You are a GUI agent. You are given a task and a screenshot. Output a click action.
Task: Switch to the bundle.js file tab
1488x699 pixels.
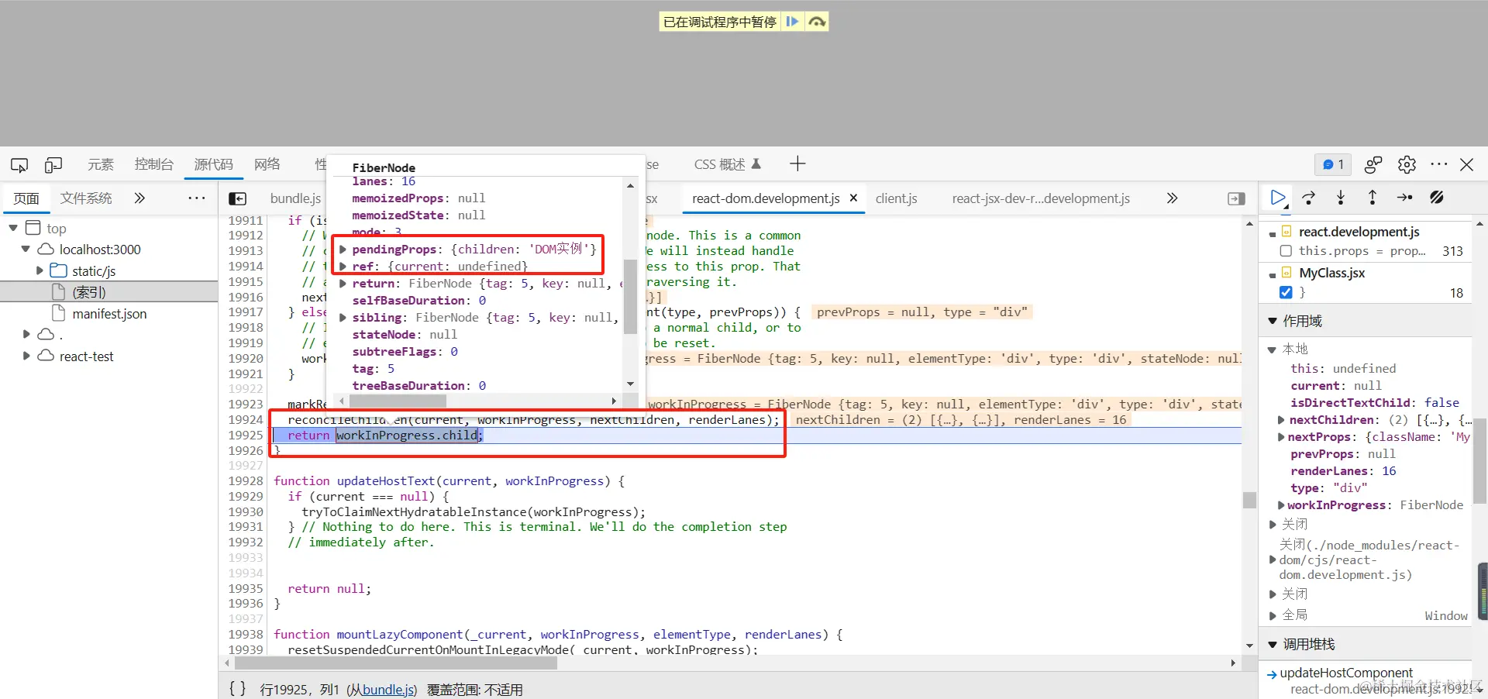pos(295,199)
